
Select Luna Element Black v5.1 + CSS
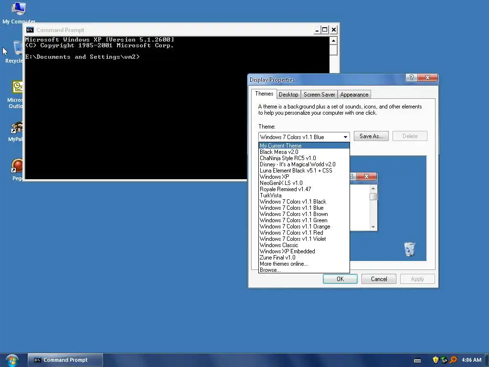tap(304, 171)
